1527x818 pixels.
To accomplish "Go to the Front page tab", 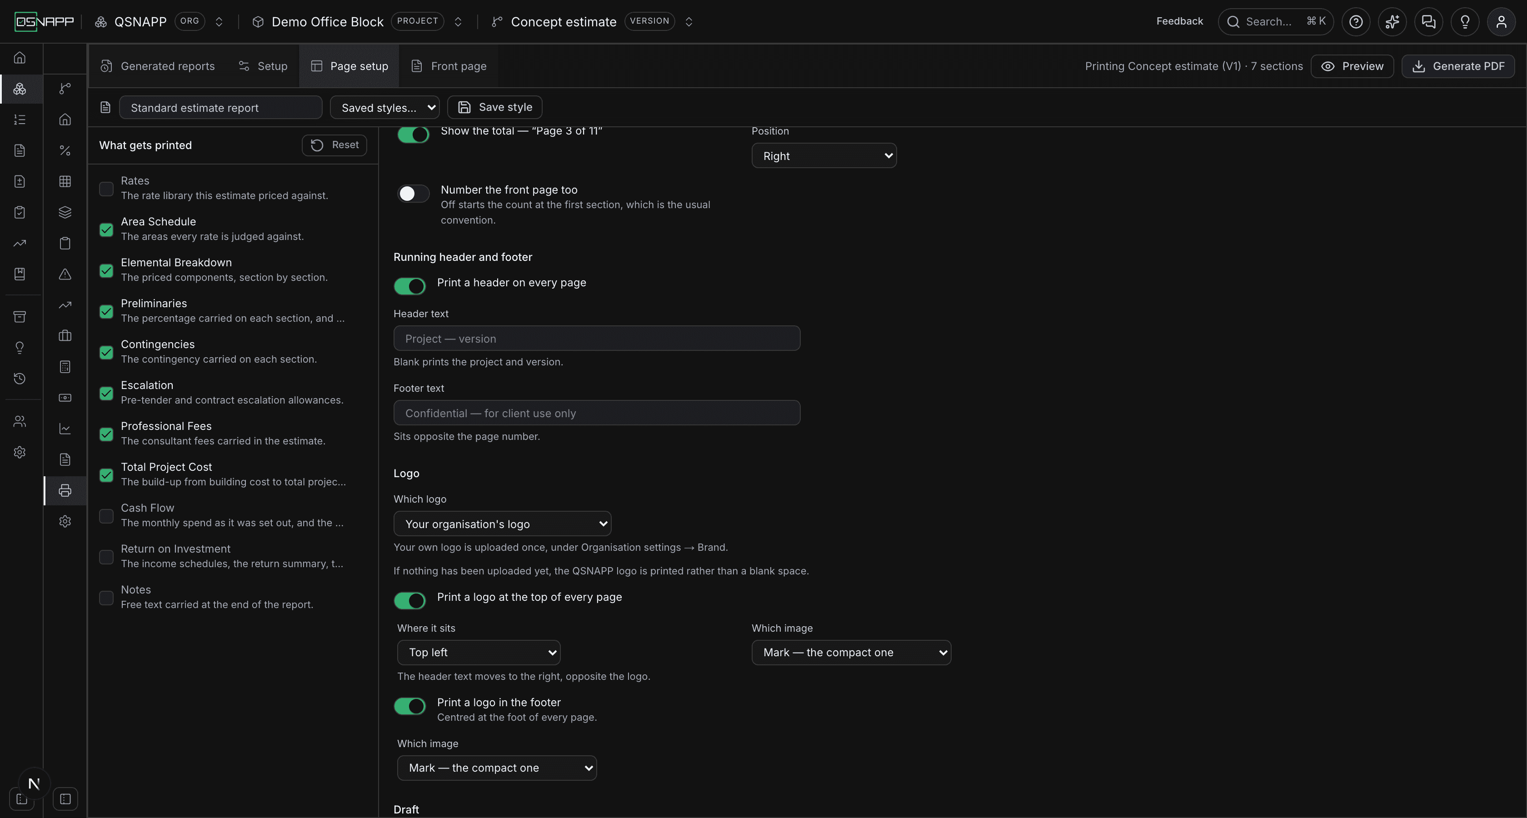I will coord(449,66).
